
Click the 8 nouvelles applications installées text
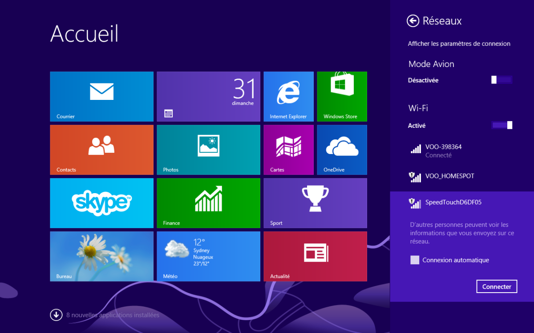(x=113, y=315)
